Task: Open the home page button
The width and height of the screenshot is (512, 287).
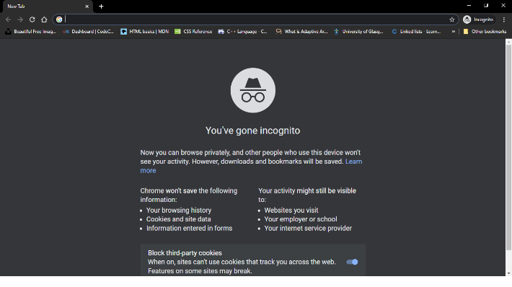Action: point(44,19)
